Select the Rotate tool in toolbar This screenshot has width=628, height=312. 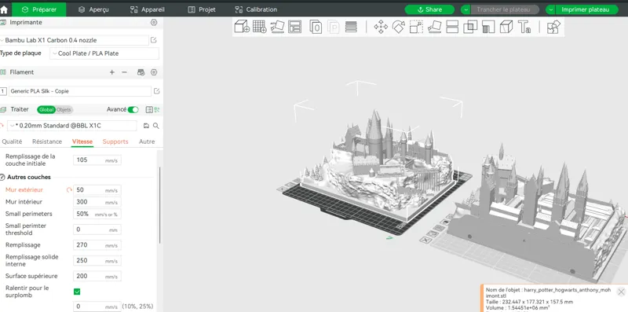[x=399, y=27]
